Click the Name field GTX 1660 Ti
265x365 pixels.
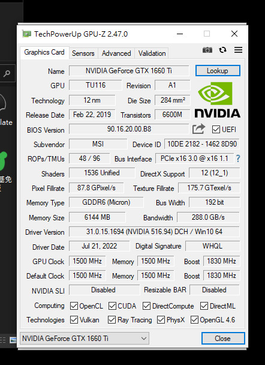coord(129,71)
